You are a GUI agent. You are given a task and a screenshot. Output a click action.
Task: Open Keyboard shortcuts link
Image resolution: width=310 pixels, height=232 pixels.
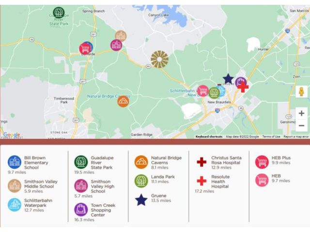click(209, 137)
